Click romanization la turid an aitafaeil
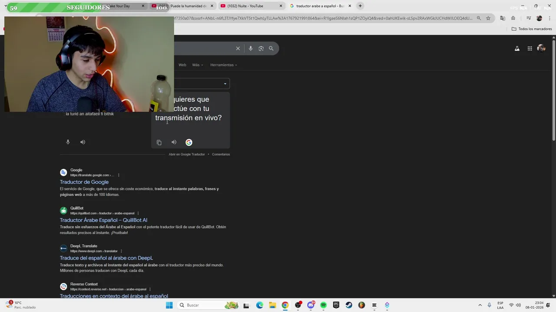 [90, 114]
